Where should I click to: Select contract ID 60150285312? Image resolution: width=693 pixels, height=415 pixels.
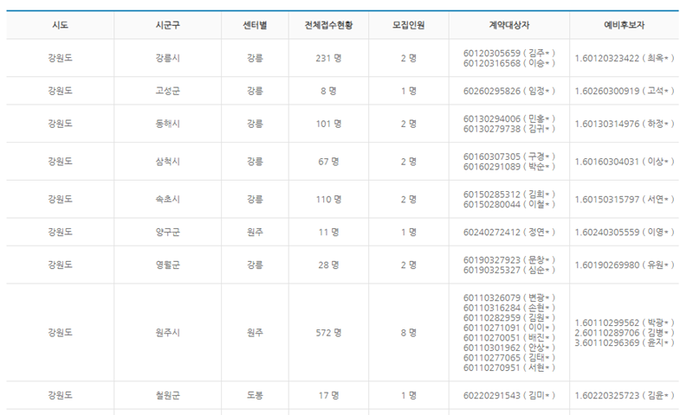[x=492, y=194]
